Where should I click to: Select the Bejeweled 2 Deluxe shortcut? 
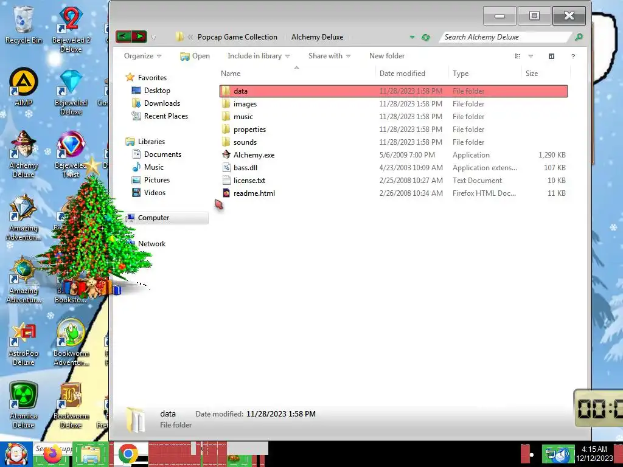coord(71,30)
